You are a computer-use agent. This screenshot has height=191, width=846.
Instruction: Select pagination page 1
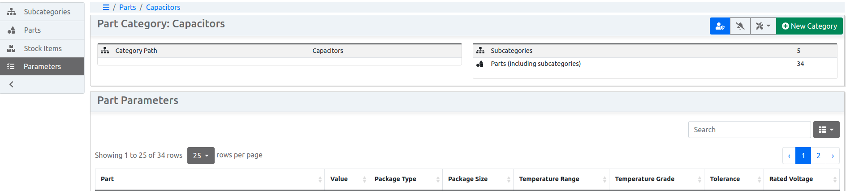click(x=803, y=156)
